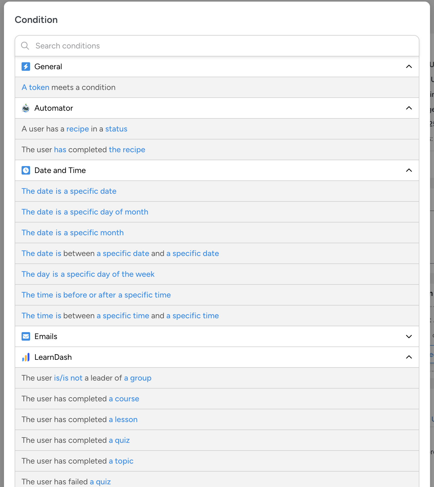Collapse the Automator section chevron
The image size is (434, 487).
[409, 108]
